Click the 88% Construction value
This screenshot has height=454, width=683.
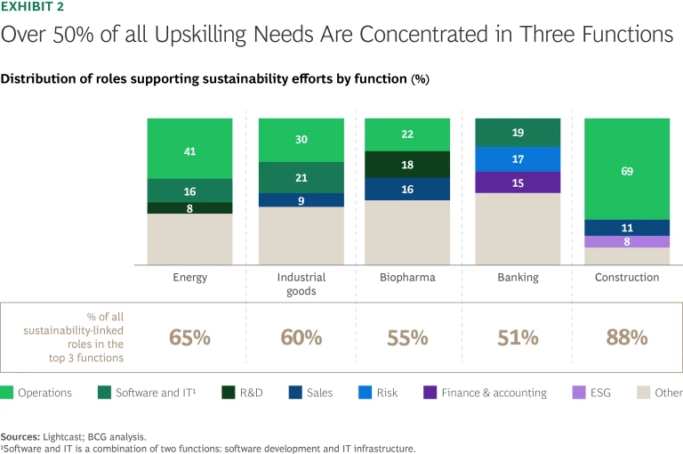[626, 338]
